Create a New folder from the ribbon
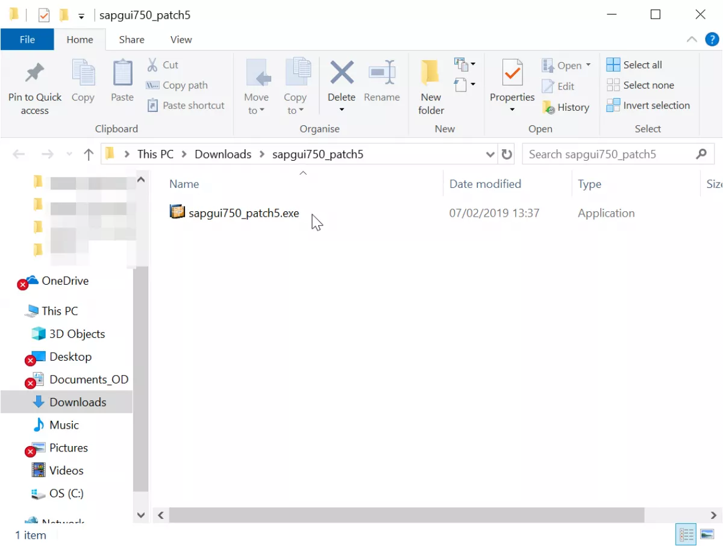This screenshot has width=723, height=546. 431,88
